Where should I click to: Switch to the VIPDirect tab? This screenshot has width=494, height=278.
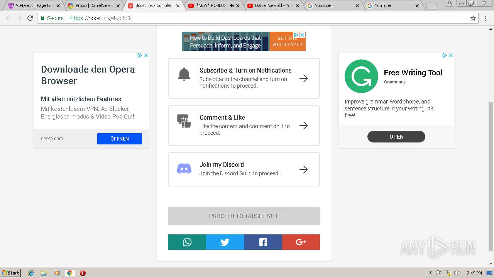[34, 6]
